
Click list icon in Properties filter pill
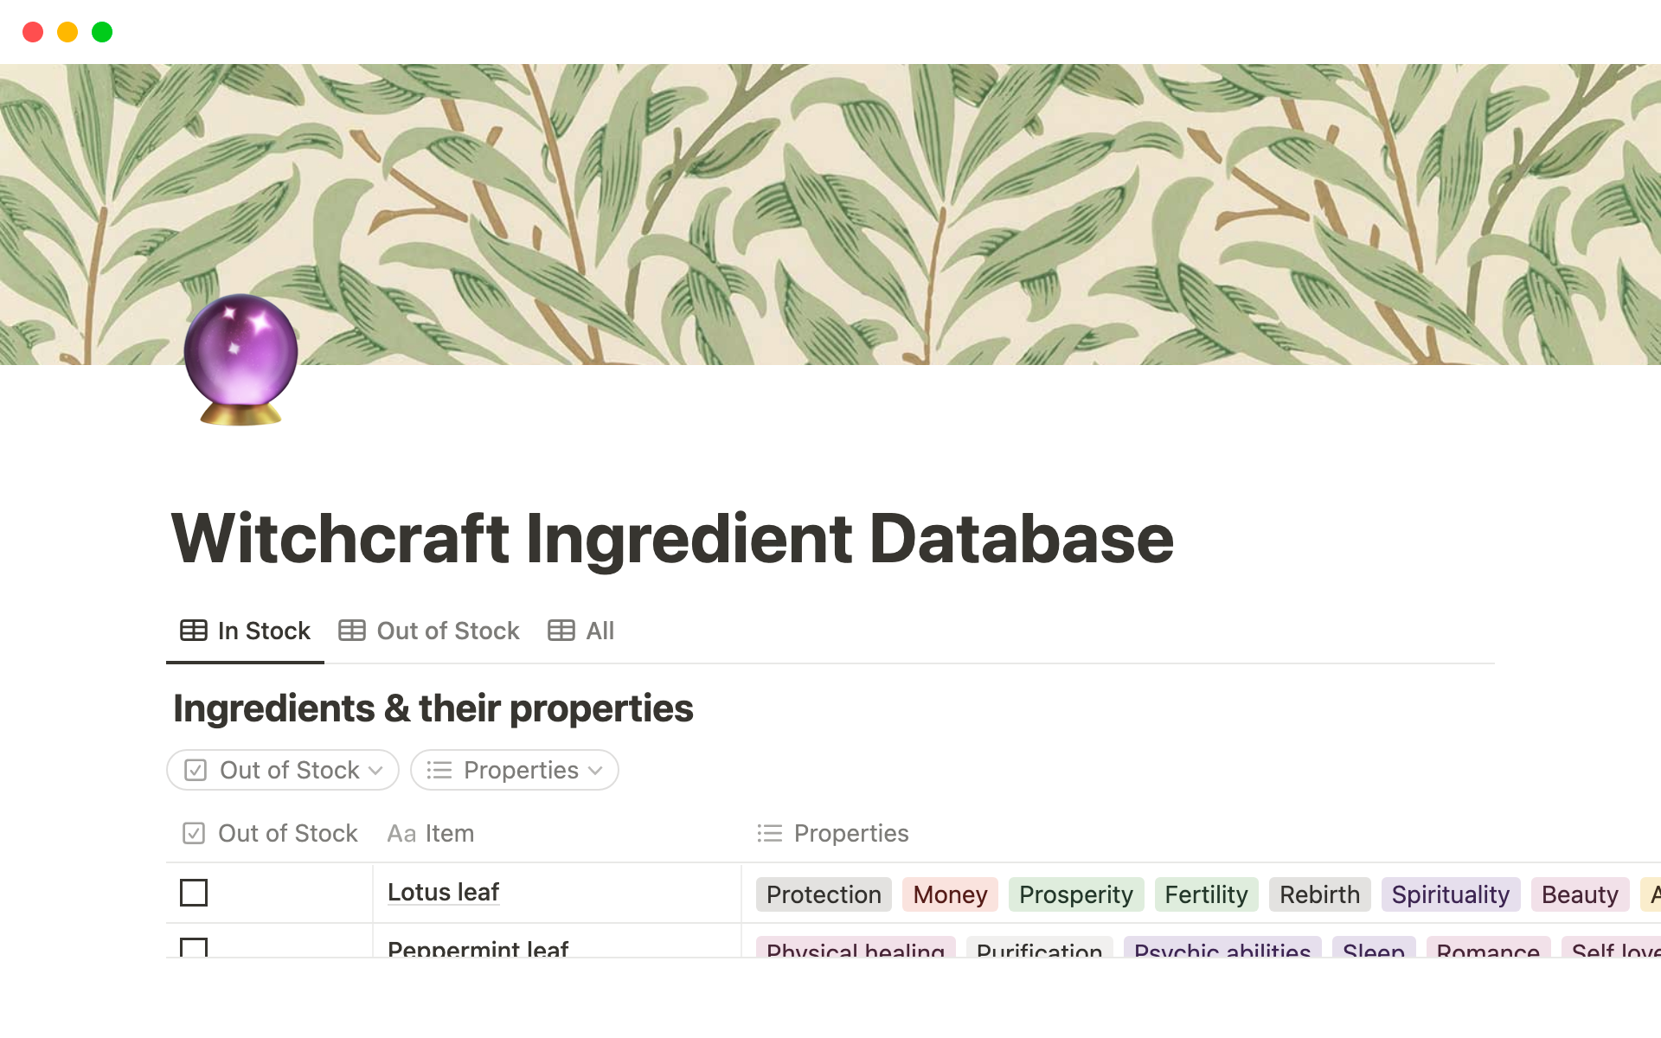(439, 770)
